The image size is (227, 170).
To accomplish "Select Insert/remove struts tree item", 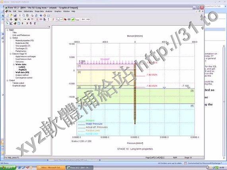I will tap(23, 59).
